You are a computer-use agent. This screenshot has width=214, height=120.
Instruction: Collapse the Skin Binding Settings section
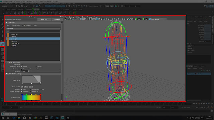pyautogui.click(x=7, y=74)
